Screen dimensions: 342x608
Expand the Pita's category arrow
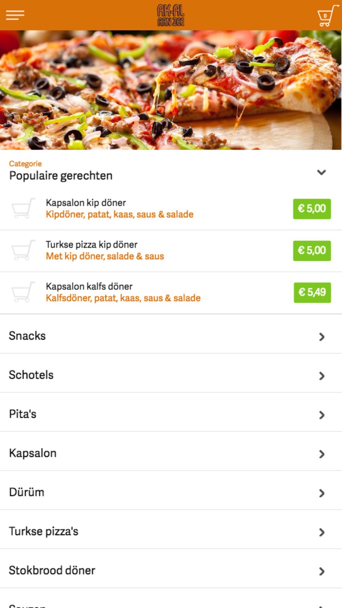coord(321,415)
